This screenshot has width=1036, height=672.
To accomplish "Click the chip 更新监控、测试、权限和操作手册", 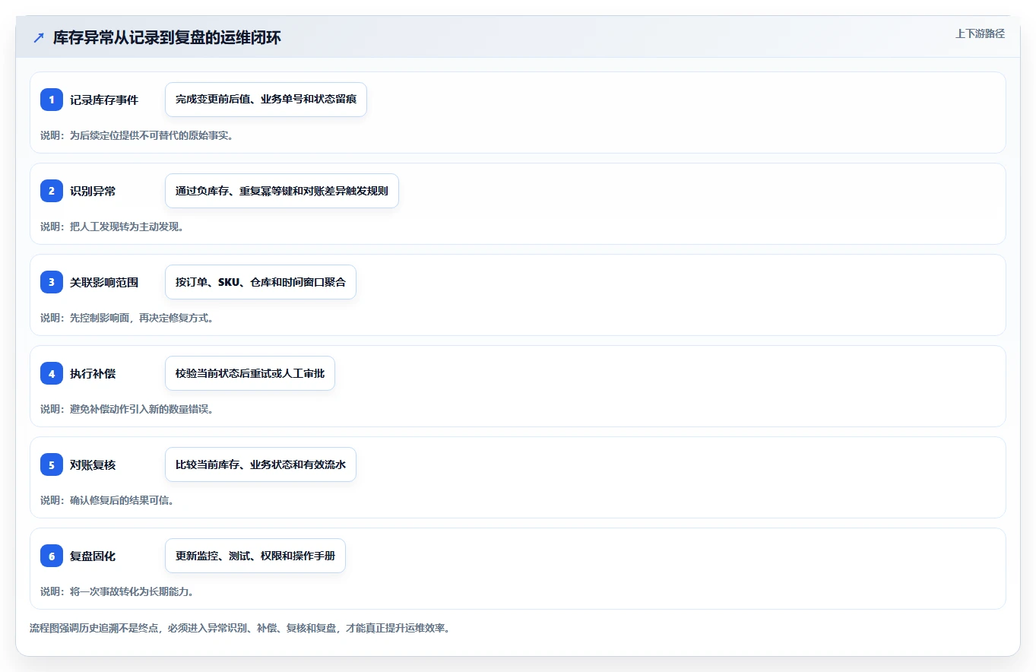I will pos(255,556).
